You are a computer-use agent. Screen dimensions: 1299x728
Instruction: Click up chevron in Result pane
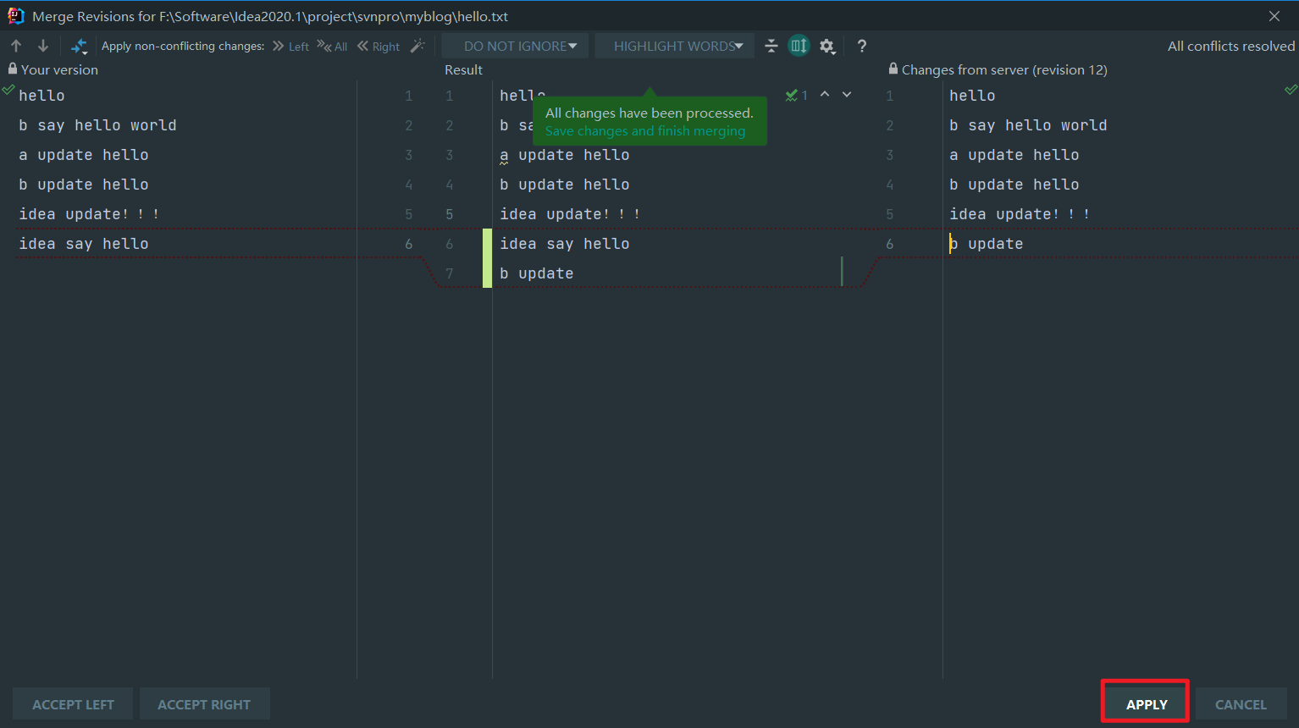coord(825,95)
